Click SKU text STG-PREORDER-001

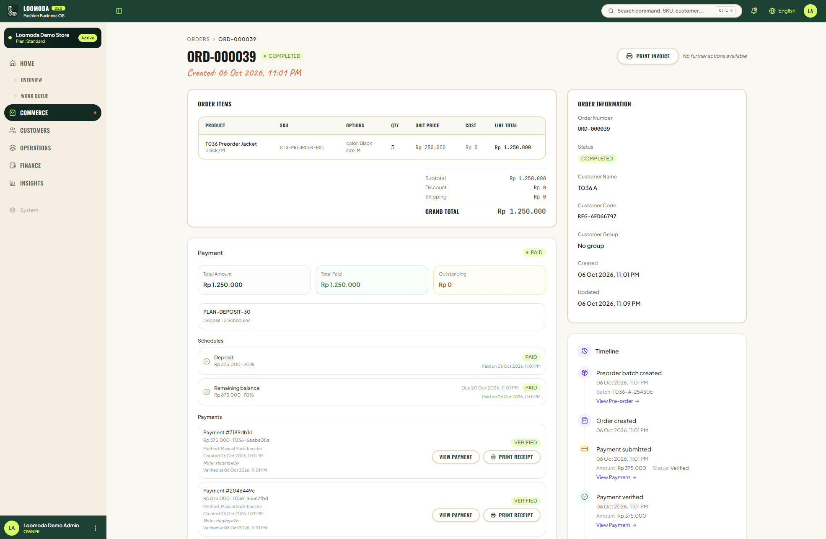tap(302, 147)
